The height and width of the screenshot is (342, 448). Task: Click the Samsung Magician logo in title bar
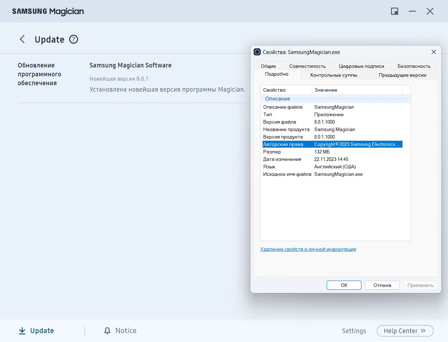48,11
